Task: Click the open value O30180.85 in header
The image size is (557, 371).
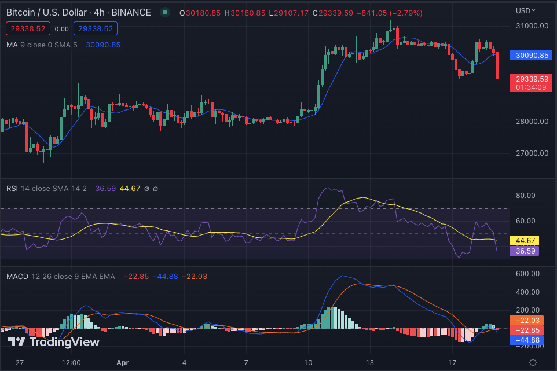Action: click(200, 13)
